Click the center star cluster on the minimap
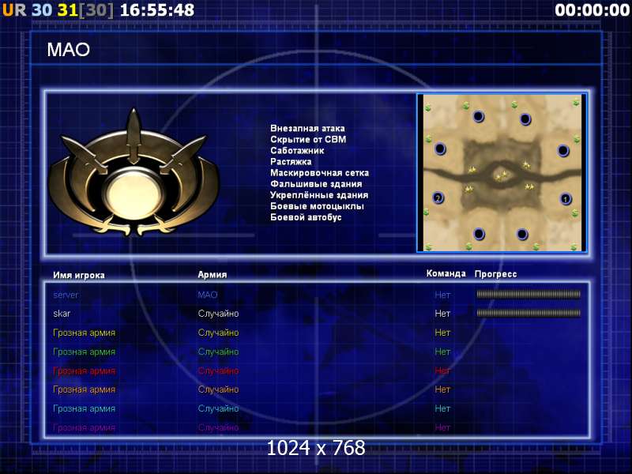Screen dimensions: 632x474 (x=502, y=175)
